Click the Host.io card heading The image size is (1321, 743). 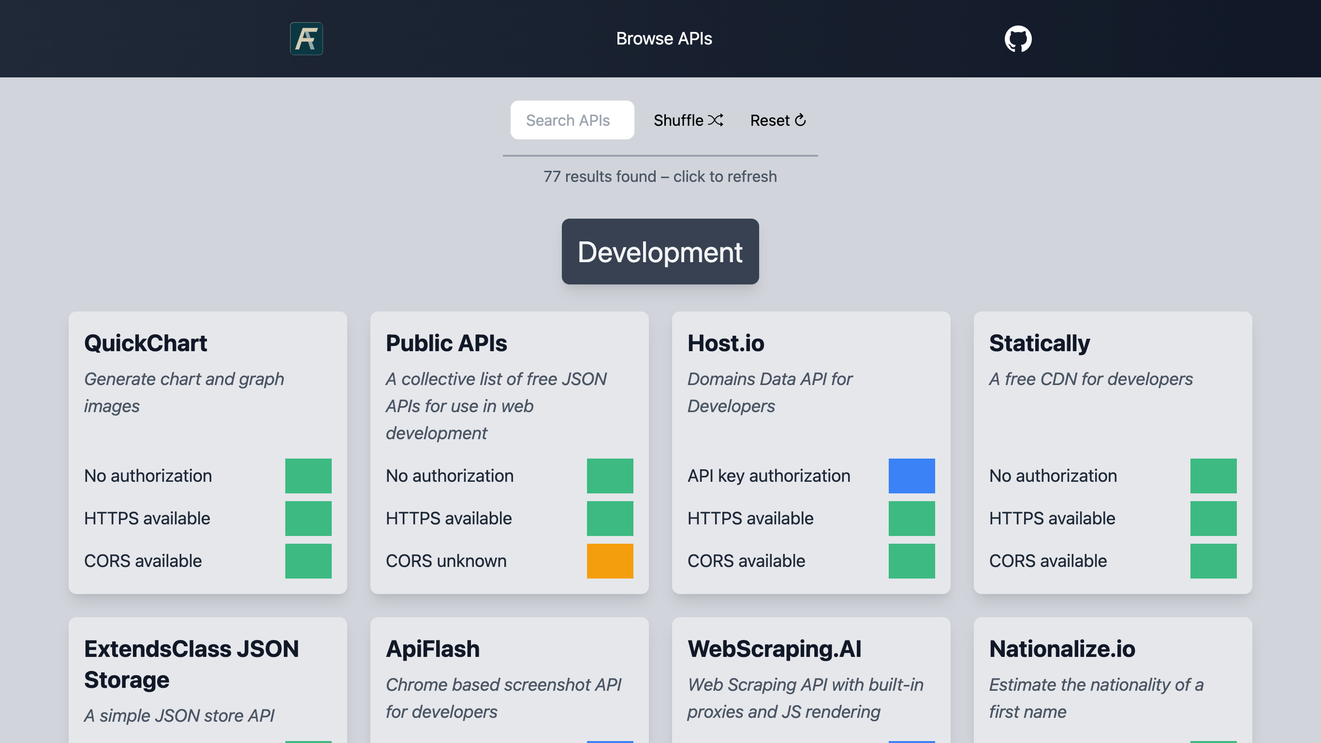pos(726,343)
